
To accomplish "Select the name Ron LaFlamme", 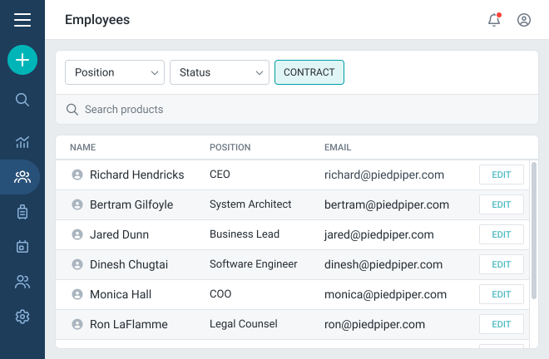I will (128, 324).
